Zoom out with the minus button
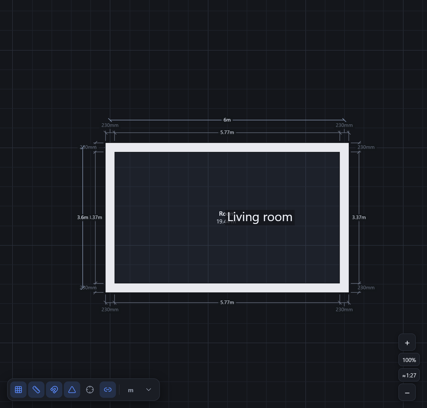427x408 pixels. click(x=407, y=392)
